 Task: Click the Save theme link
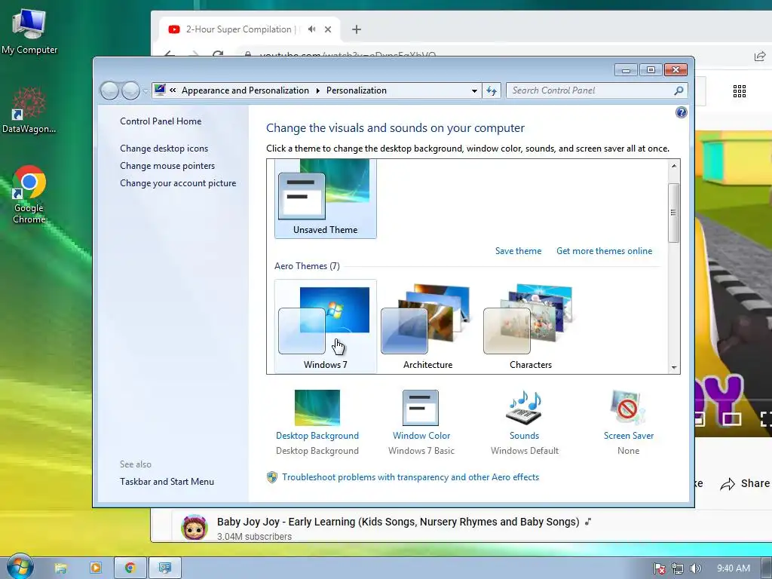(518, 250)
